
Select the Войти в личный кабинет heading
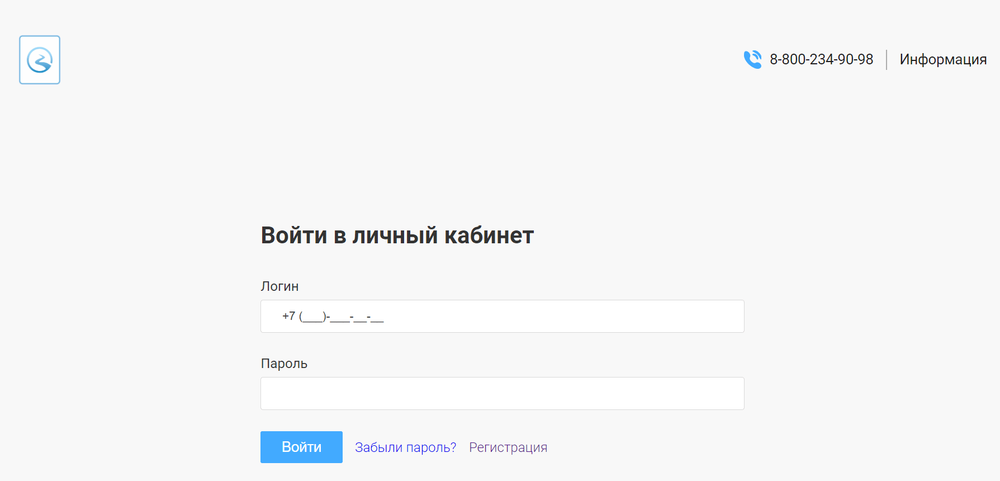click(397, 235)
